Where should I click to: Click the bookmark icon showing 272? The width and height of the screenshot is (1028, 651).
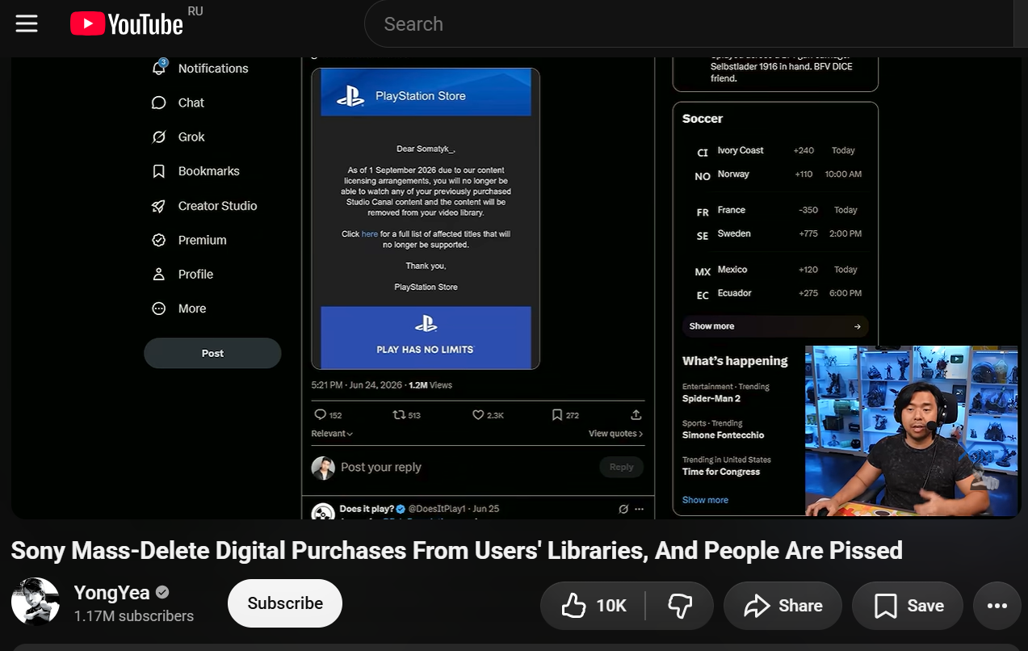point(557,414)
